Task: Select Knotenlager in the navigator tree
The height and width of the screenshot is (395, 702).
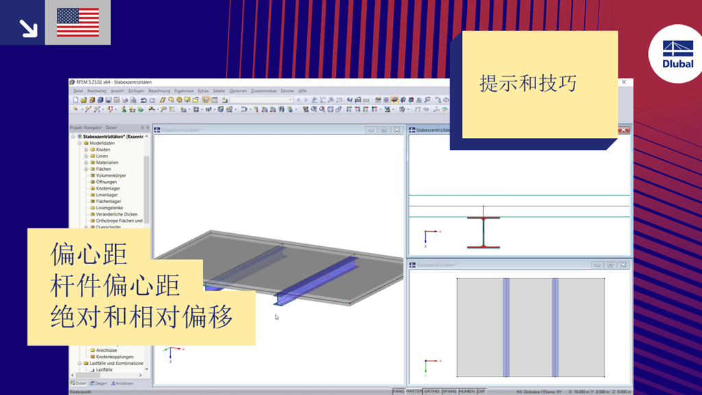Action: [x=108, y=189]
